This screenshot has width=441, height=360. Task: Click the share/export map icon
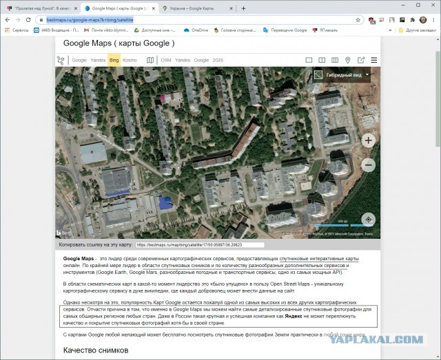click(x=361, y=60)
